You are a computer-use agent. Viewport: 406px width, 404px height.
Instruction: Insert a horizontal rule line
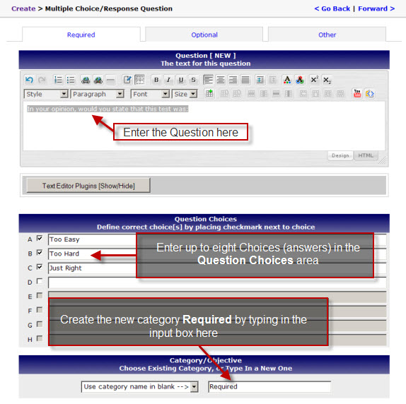coord(110,80)
